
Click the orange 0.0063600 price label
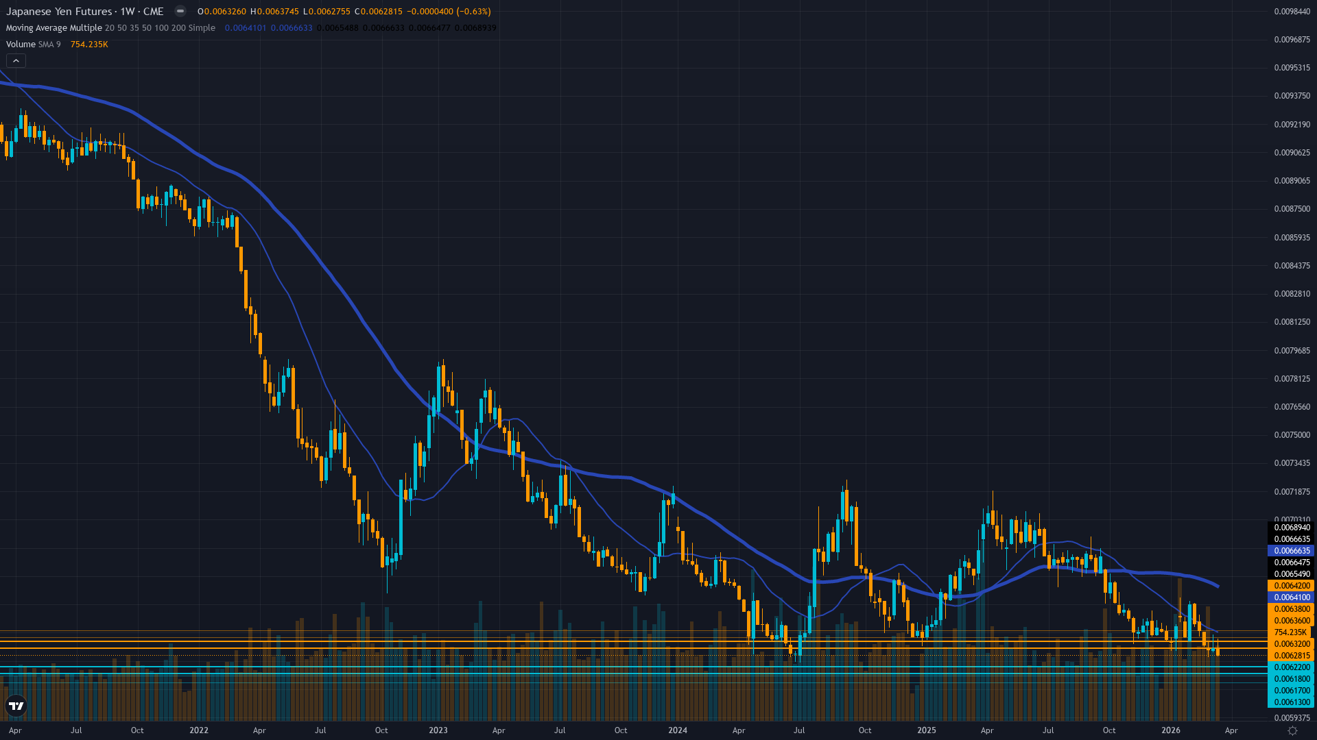pos(1291,621)
